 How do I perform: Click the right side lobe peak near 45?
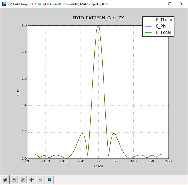click(114, 133)
